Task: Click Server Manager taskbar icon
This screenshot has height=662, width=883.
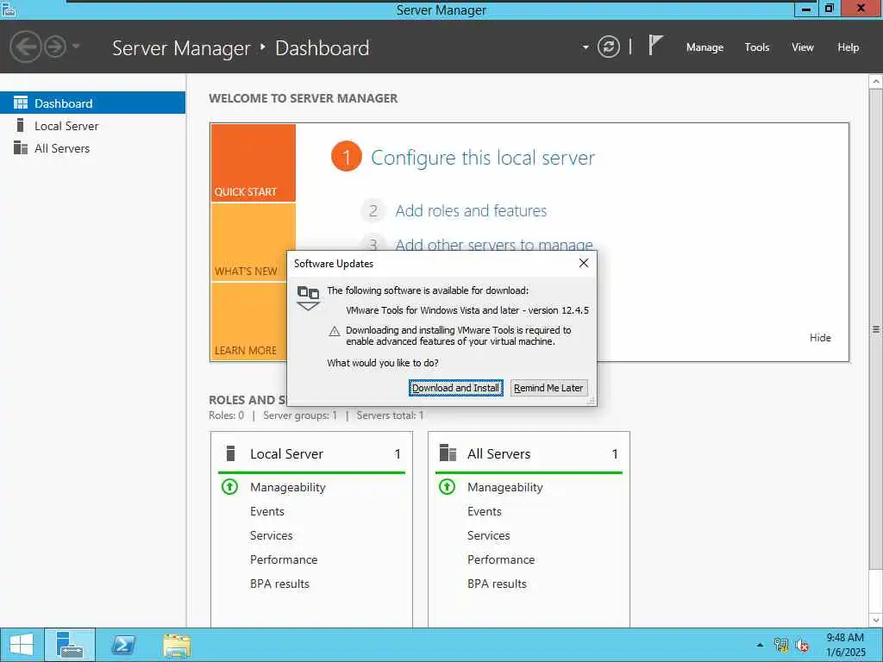Action: pos(70,645)
